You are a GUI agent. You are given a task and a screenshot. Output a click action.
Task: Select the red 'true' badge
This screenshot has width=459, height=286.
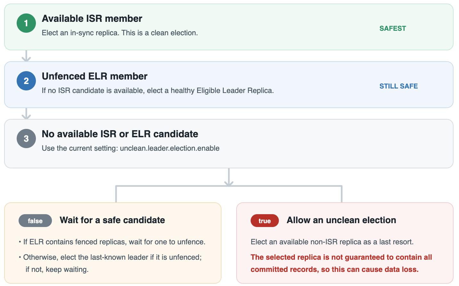click(265, 221)
